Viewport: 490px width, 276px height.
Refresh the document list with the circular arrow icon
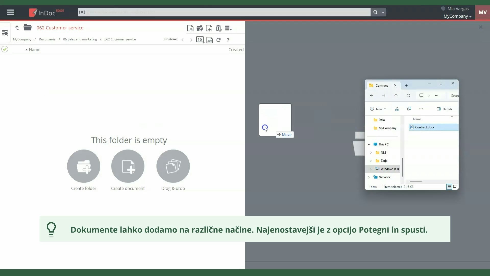(x=219, y=40)
